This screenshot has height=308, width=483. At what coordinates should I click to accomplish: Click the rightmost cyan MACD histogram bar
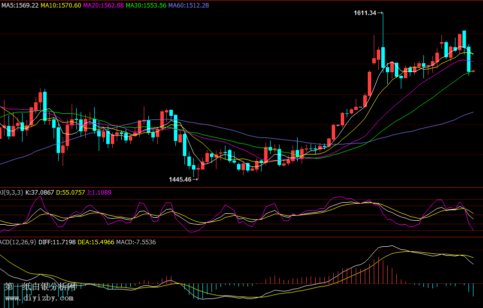pos(472,289)
